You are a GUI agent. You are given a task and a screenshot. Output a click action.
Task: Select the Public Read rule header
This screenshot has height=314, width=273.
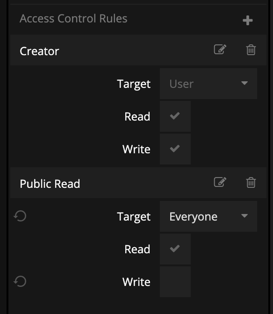point(138,183)
